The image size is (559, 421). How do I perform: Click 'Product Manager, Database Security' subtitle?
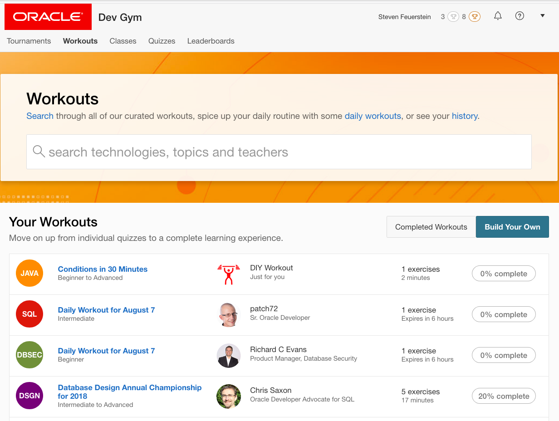coord(304,358)
